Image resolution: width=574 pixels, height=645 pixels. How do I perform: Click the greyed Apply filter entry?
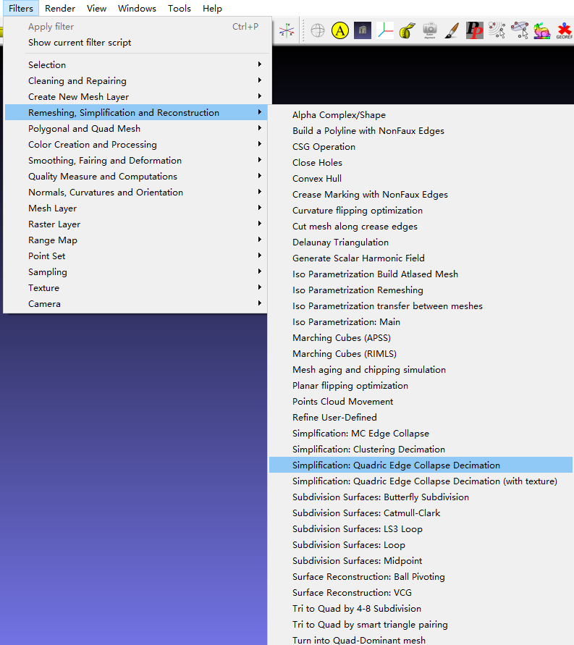pos(135,26)
